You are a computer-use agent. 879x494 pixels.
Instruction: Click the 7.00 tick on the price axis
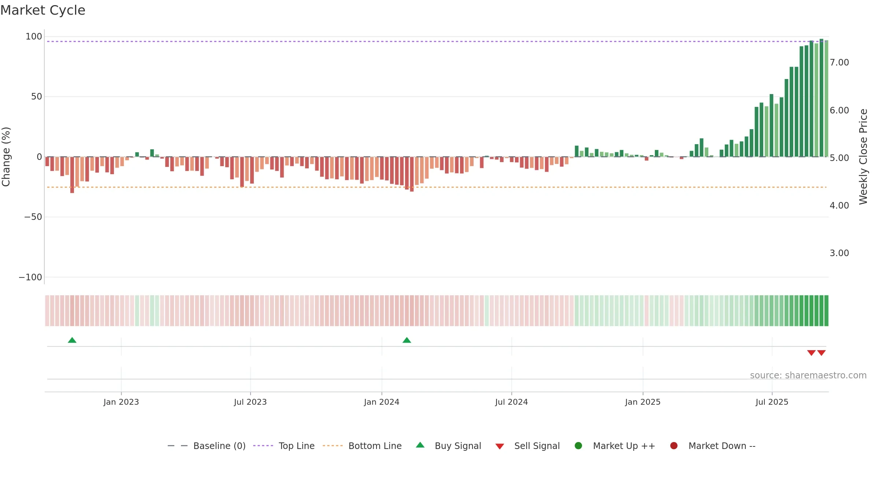click(x=839, y=63)
